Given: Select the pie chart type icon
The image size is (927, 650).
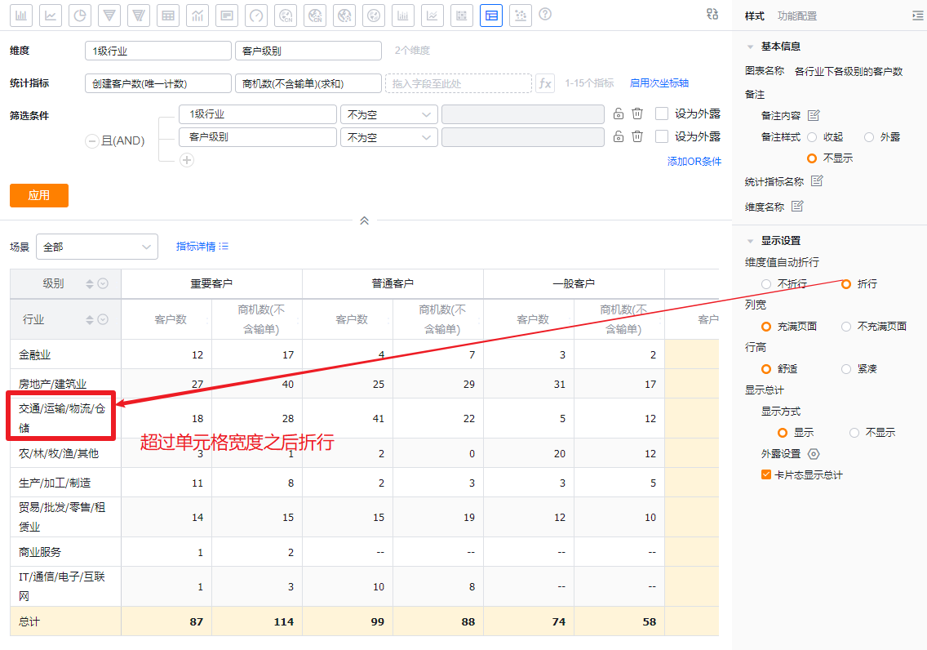Looking at the screenshot, I should (80, 16).
